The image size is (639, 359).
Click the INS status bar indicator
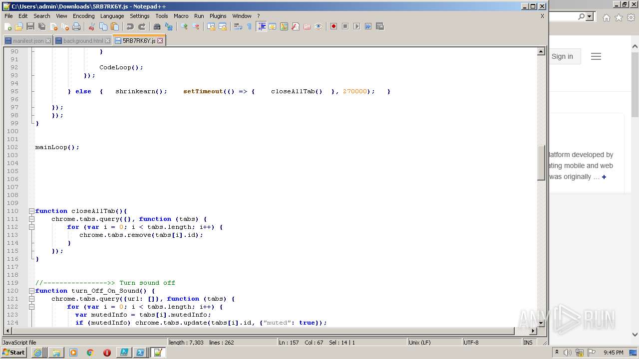click(528, 343)
